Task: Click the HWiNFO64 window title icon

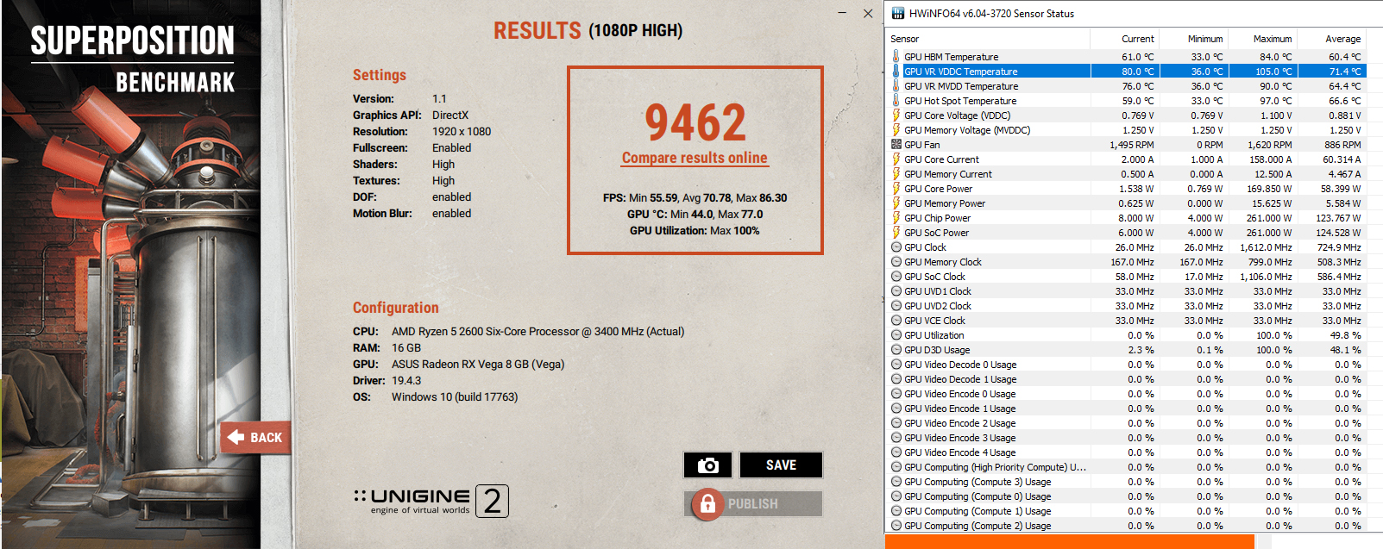Action: tap(897, 13)
